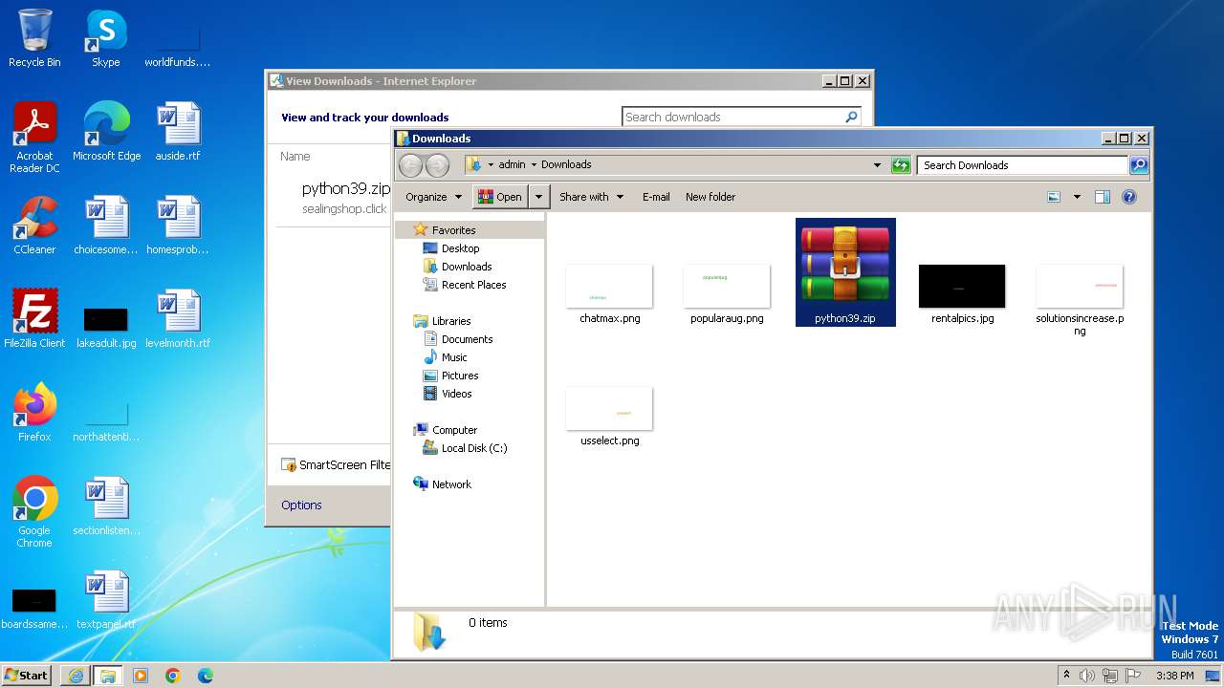Expand the admin breadcrumb arrow
This screenshot has height=688, width=1224.
(x=534, y=165)
